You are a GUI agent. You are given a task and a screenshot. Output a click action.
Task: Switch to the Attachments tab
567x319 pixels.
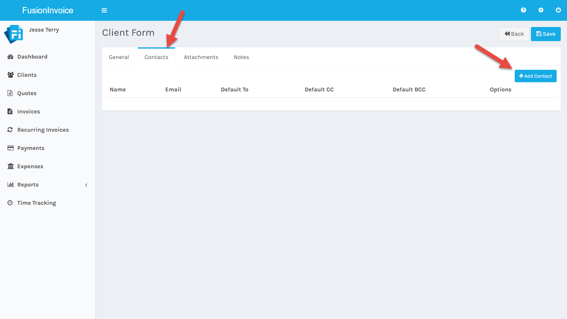click(x=201, y=57)
